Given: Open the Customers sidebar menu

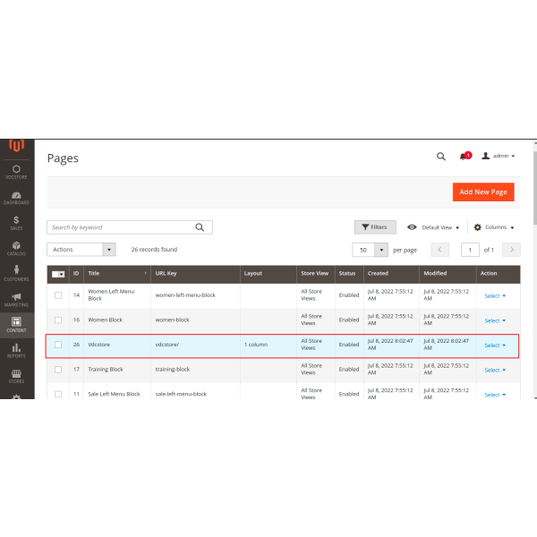Looking at the screenshot, I should [x=16, y=272].
